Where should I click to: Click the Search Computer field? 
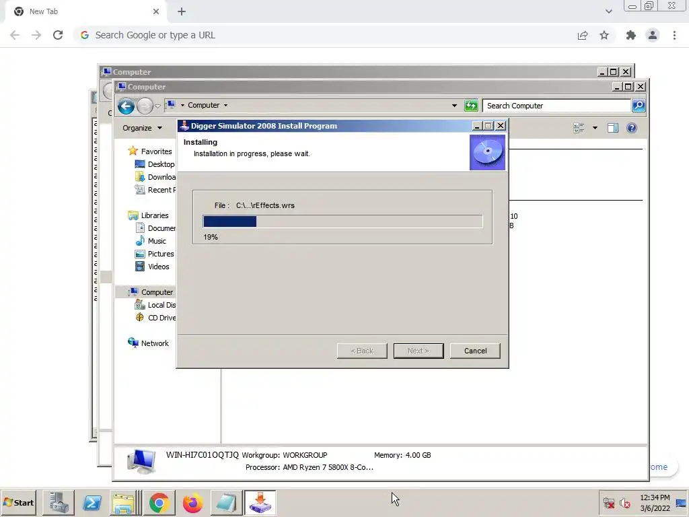point(556,106)
